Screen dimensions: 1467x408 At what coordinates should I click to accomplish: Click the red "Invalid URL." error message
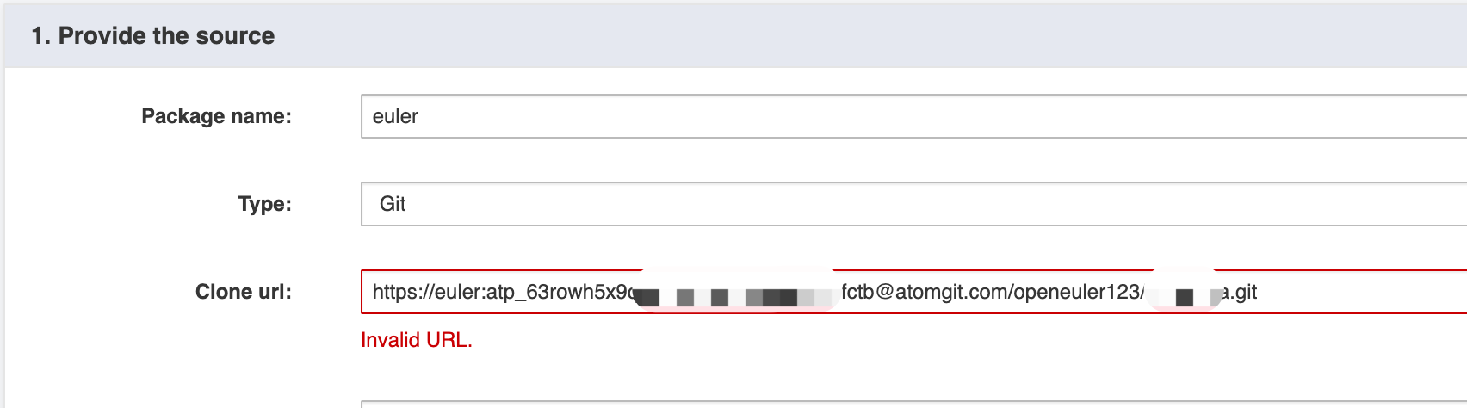tap(417, 340)
